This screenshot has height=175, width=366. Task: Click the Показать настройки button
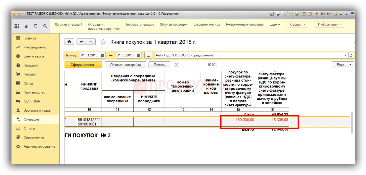tap(125, 65)
